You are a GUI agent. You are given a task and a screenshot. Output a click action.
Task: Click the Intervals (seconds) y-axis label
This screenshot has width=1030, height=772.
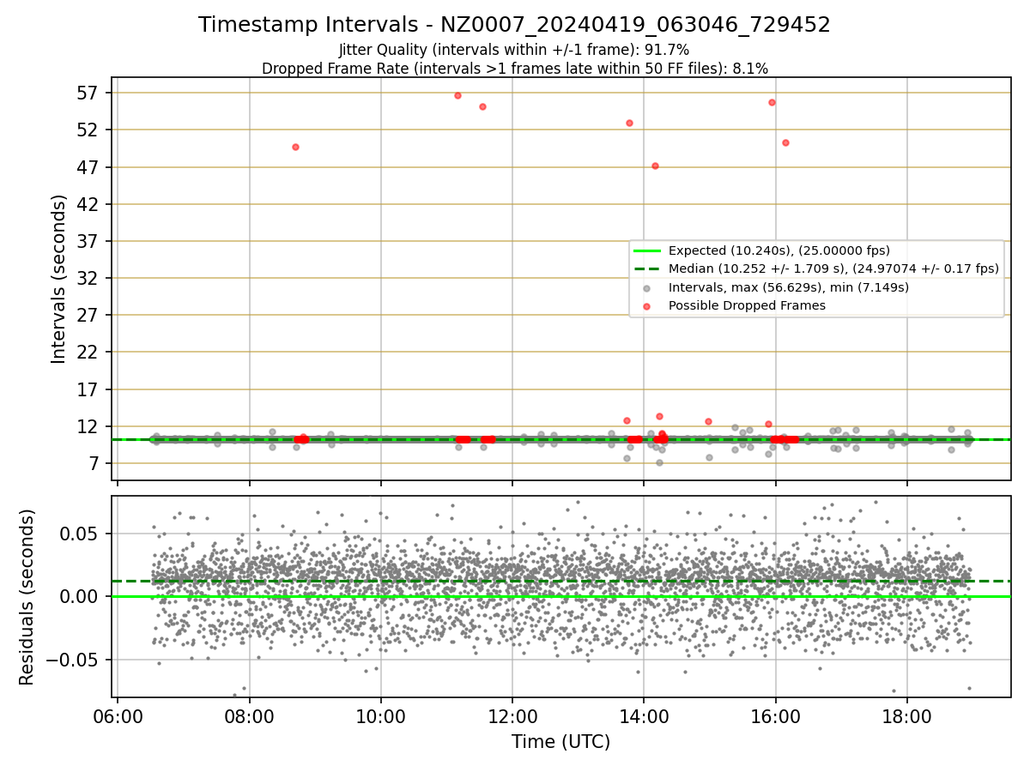[x=58, y=279]
